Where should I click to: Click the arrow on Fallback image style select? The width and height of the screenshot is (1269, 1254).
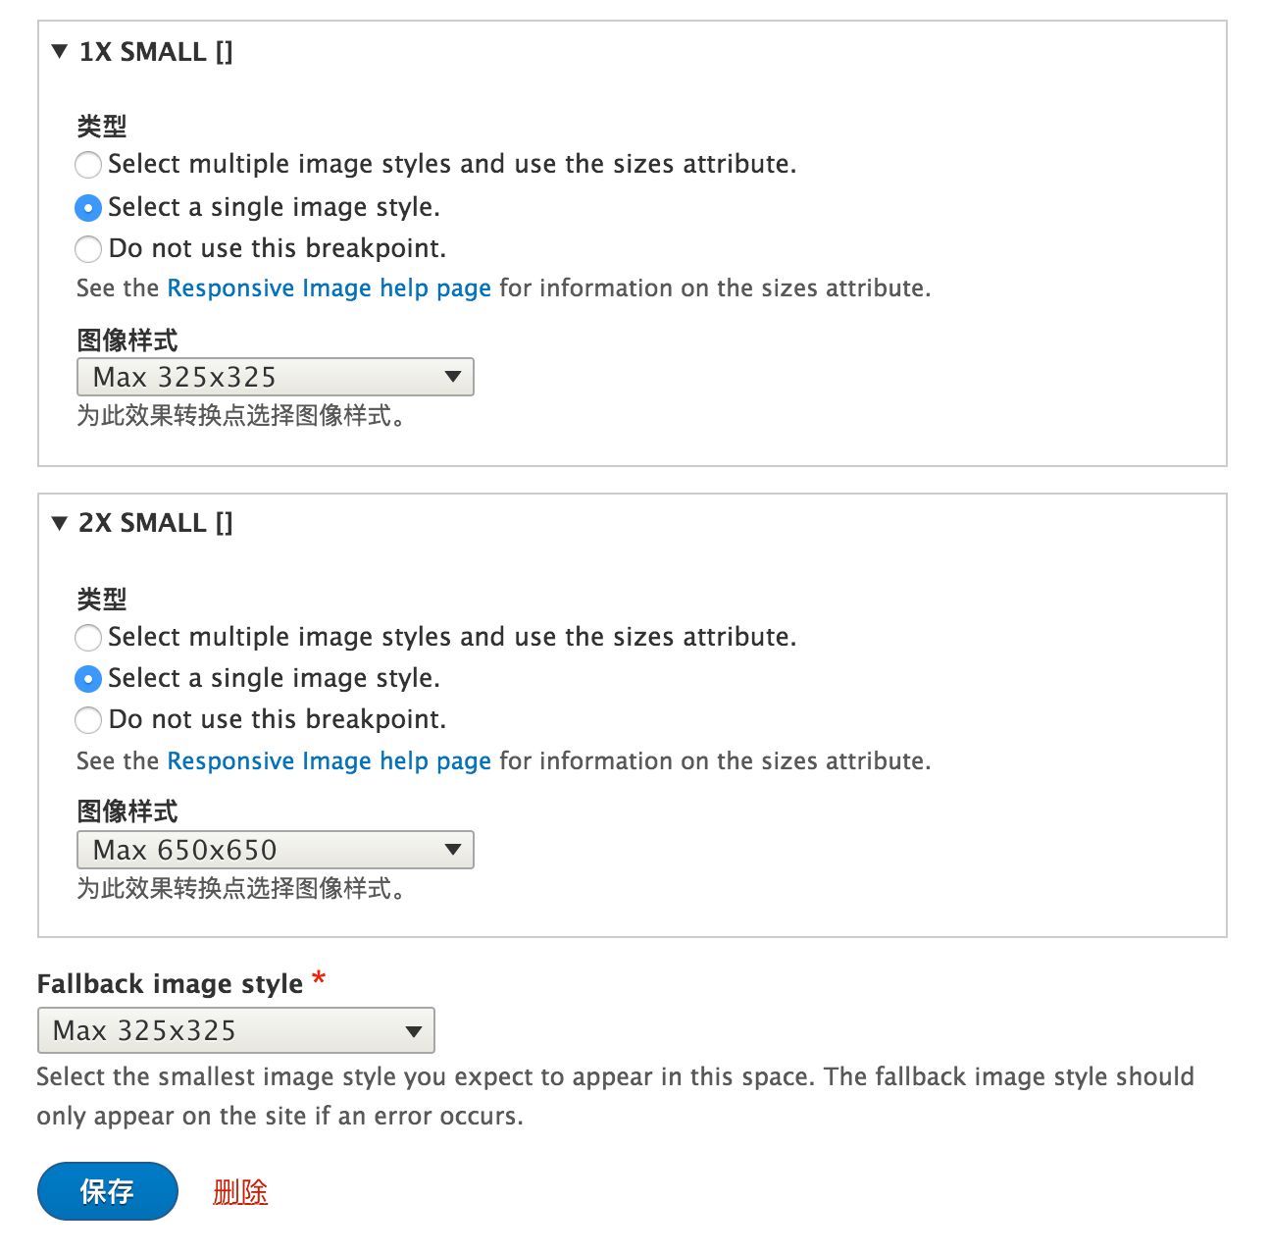click(x=414, y=1031)
